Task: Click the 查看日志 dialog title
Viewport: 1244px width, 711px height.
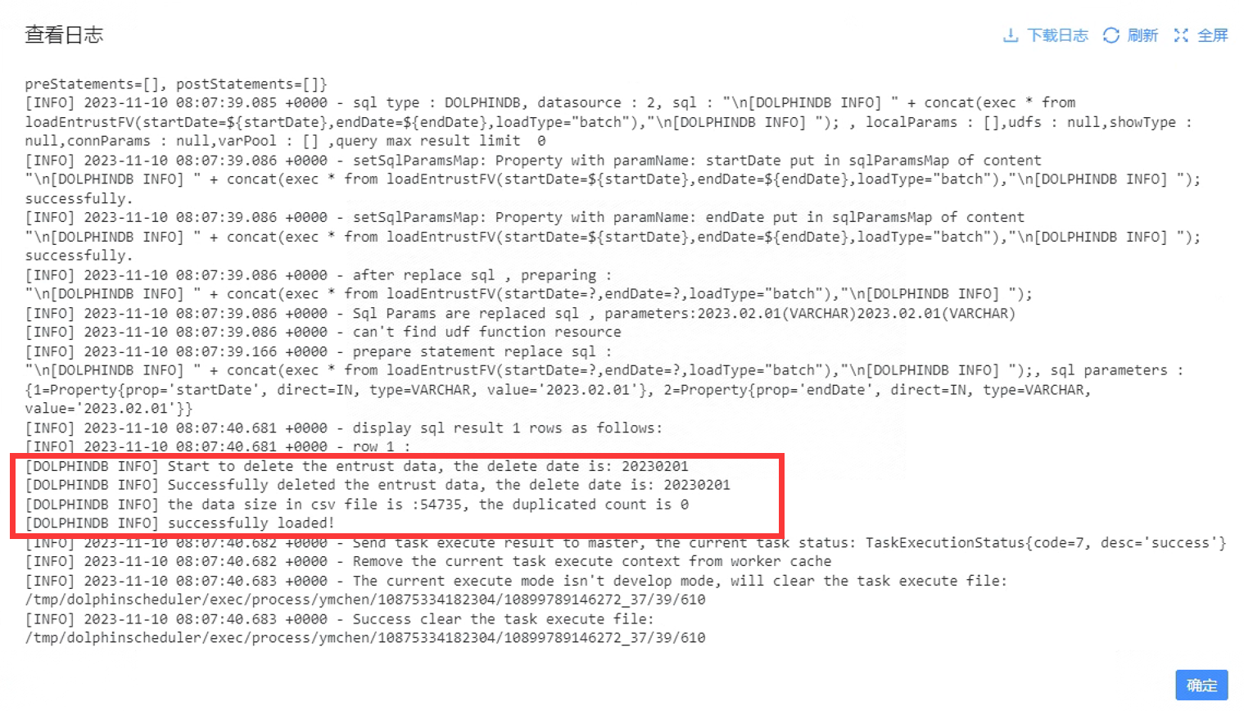Action: click(x=64, y=34)
